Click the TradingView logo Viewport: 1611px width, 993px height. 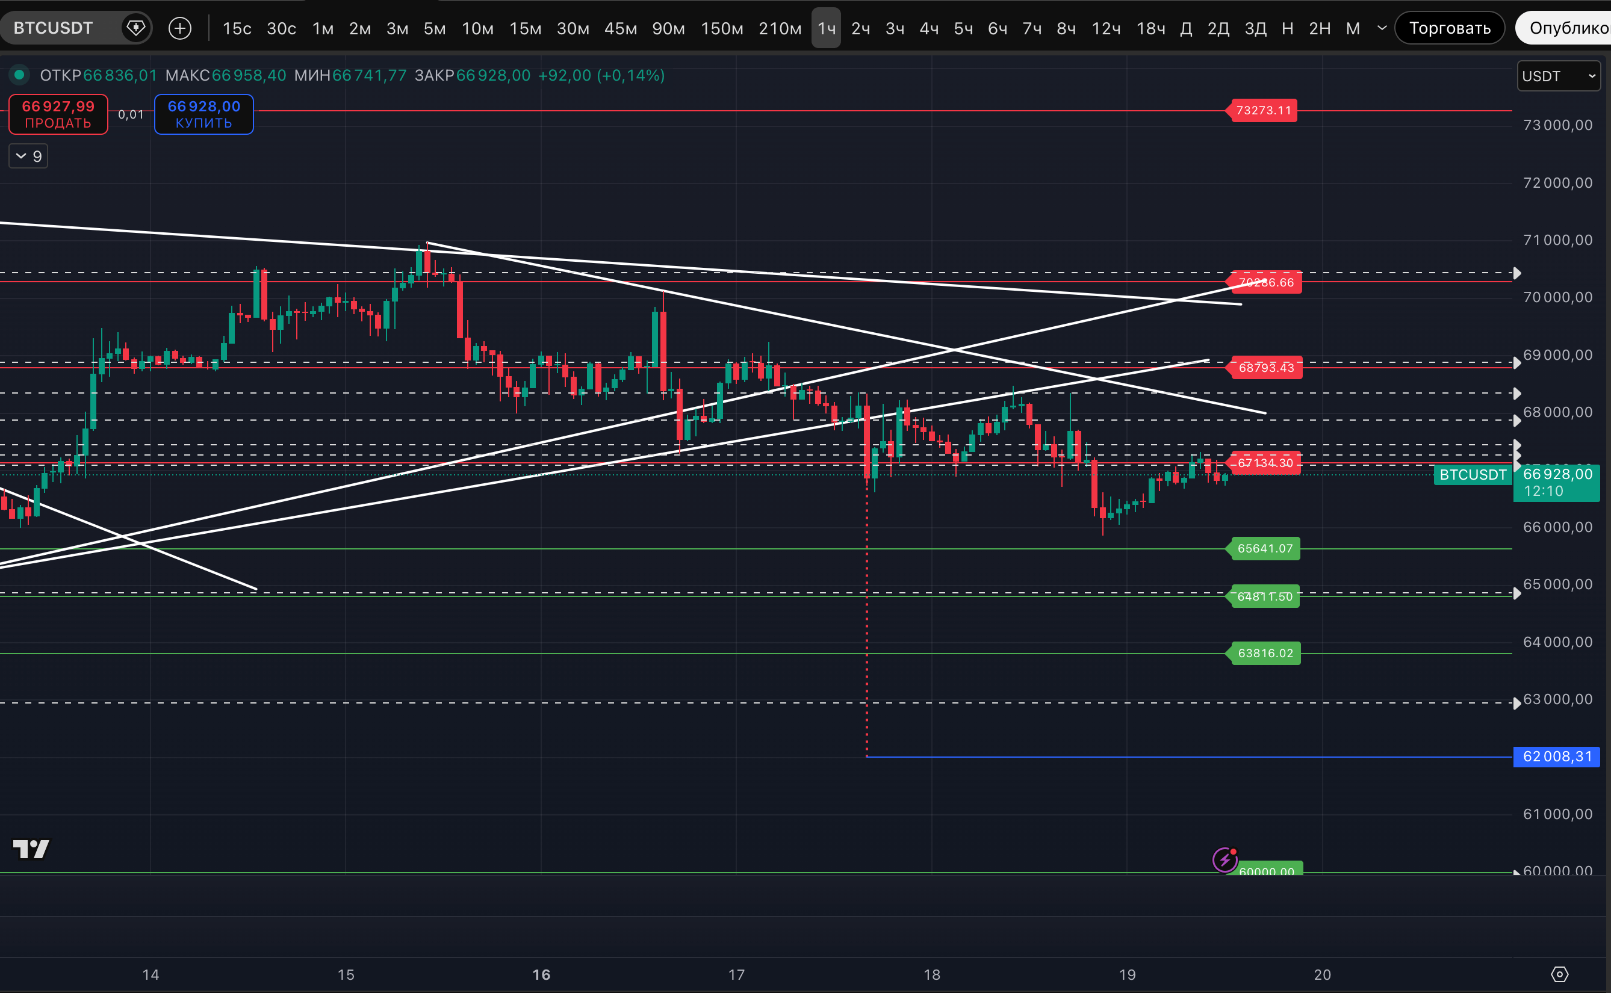[x=31, y=849]
